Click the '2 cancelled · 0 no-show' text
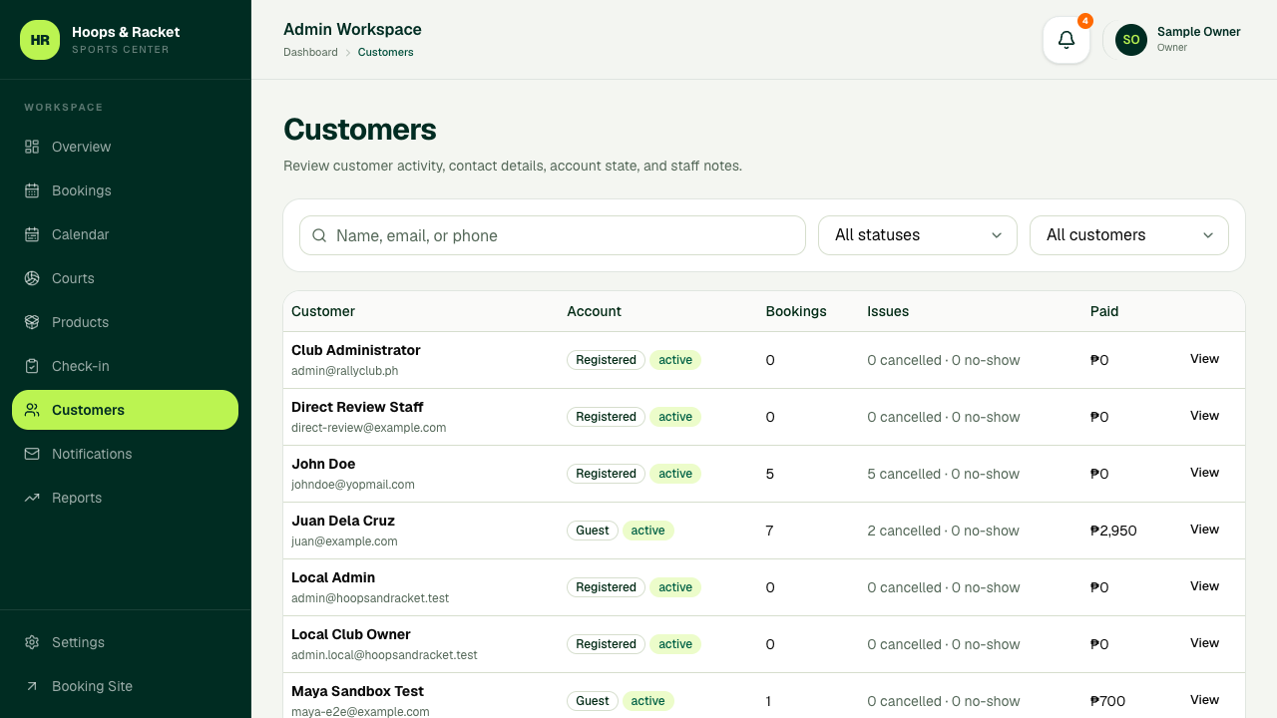The width and height of the screenshot is (1277, 718). click(944, 531)
